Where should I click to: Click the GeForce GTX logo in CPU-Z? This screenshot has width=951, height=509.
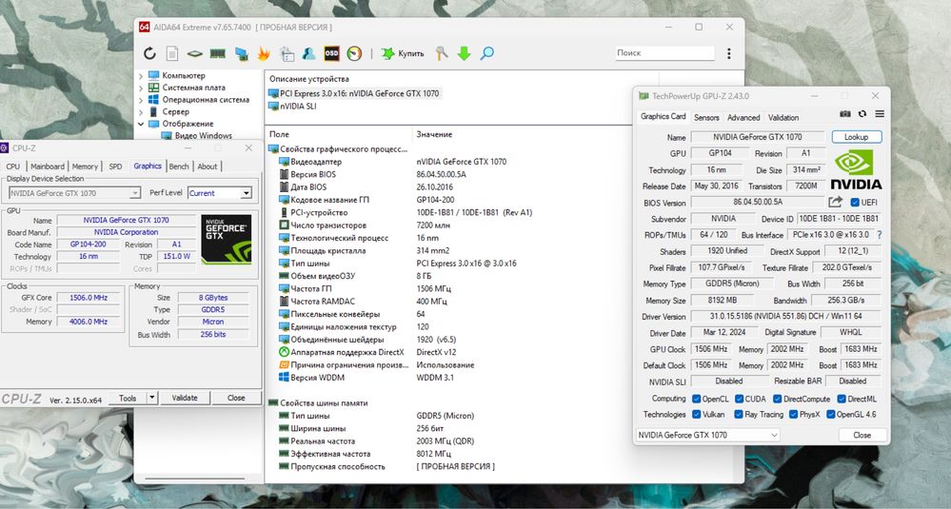(x=227, y=239)
